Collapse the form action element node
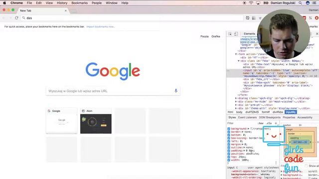 tap(236, 54)
